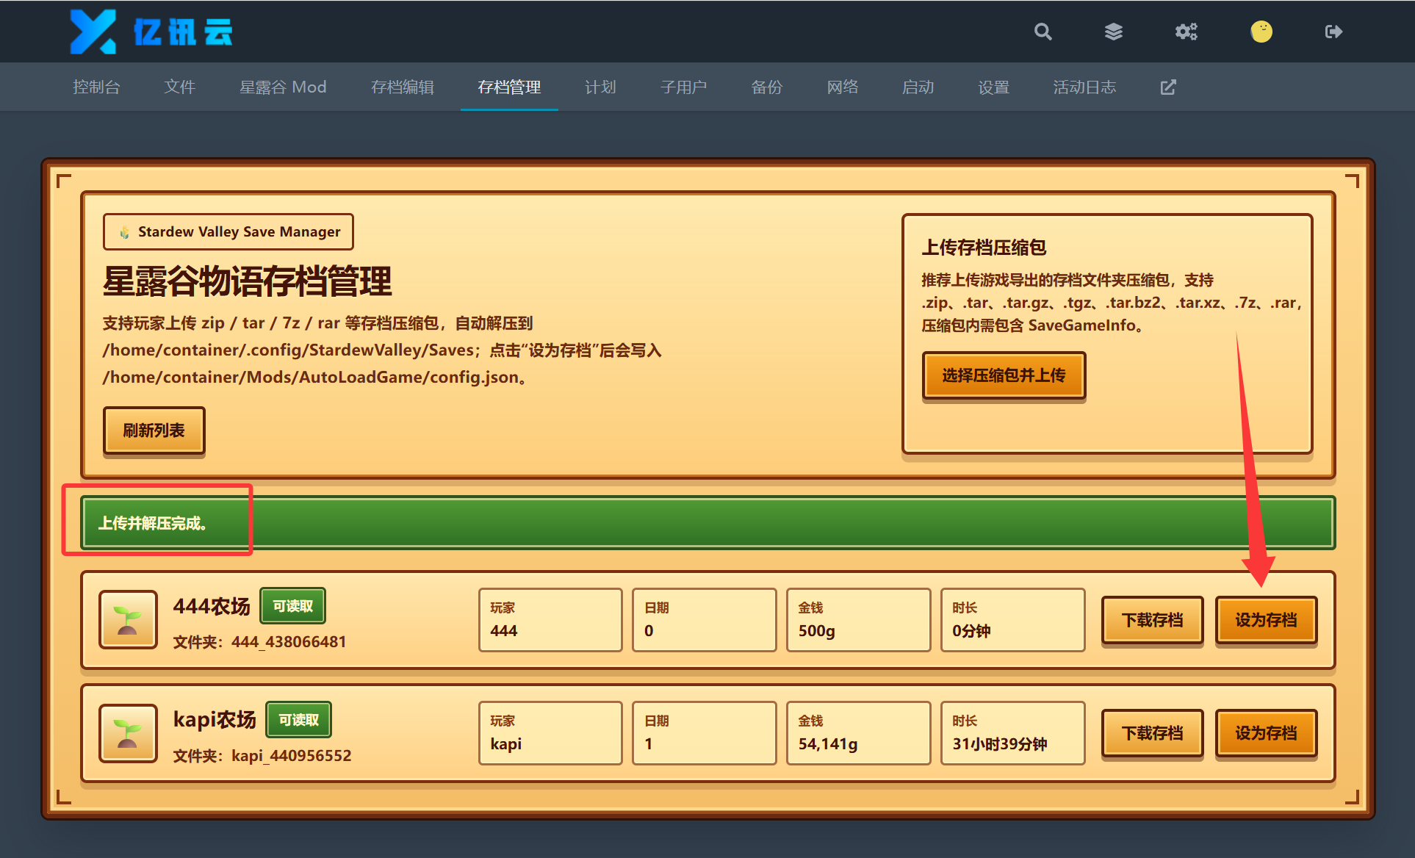Click the 玩家 444 field
Image resolution: width=1415 pixels, height=858 pixels.
point(550,620)
